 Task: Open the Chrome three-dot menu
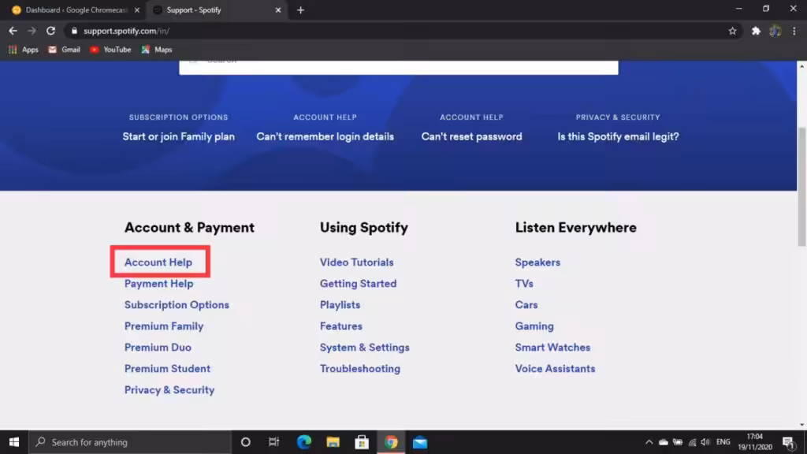click(x=794, y=31)
